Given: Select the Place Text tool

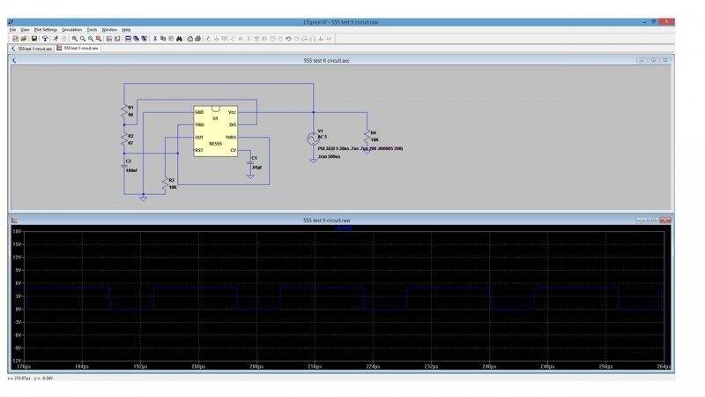Looking at the screenshot, I should pos(321,39).
